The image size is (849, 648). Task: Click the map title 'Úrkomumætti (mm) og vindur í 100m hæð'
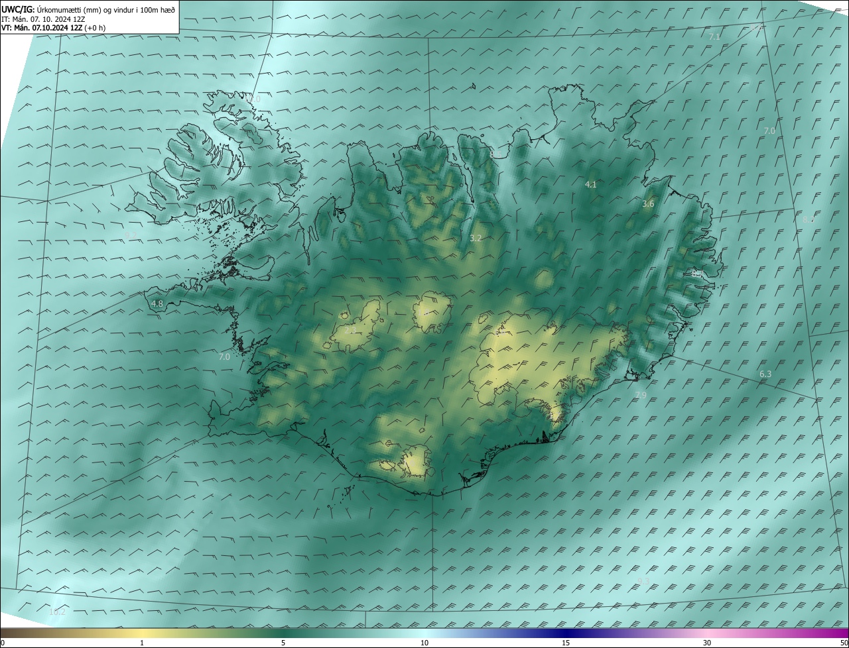point(106,9)
